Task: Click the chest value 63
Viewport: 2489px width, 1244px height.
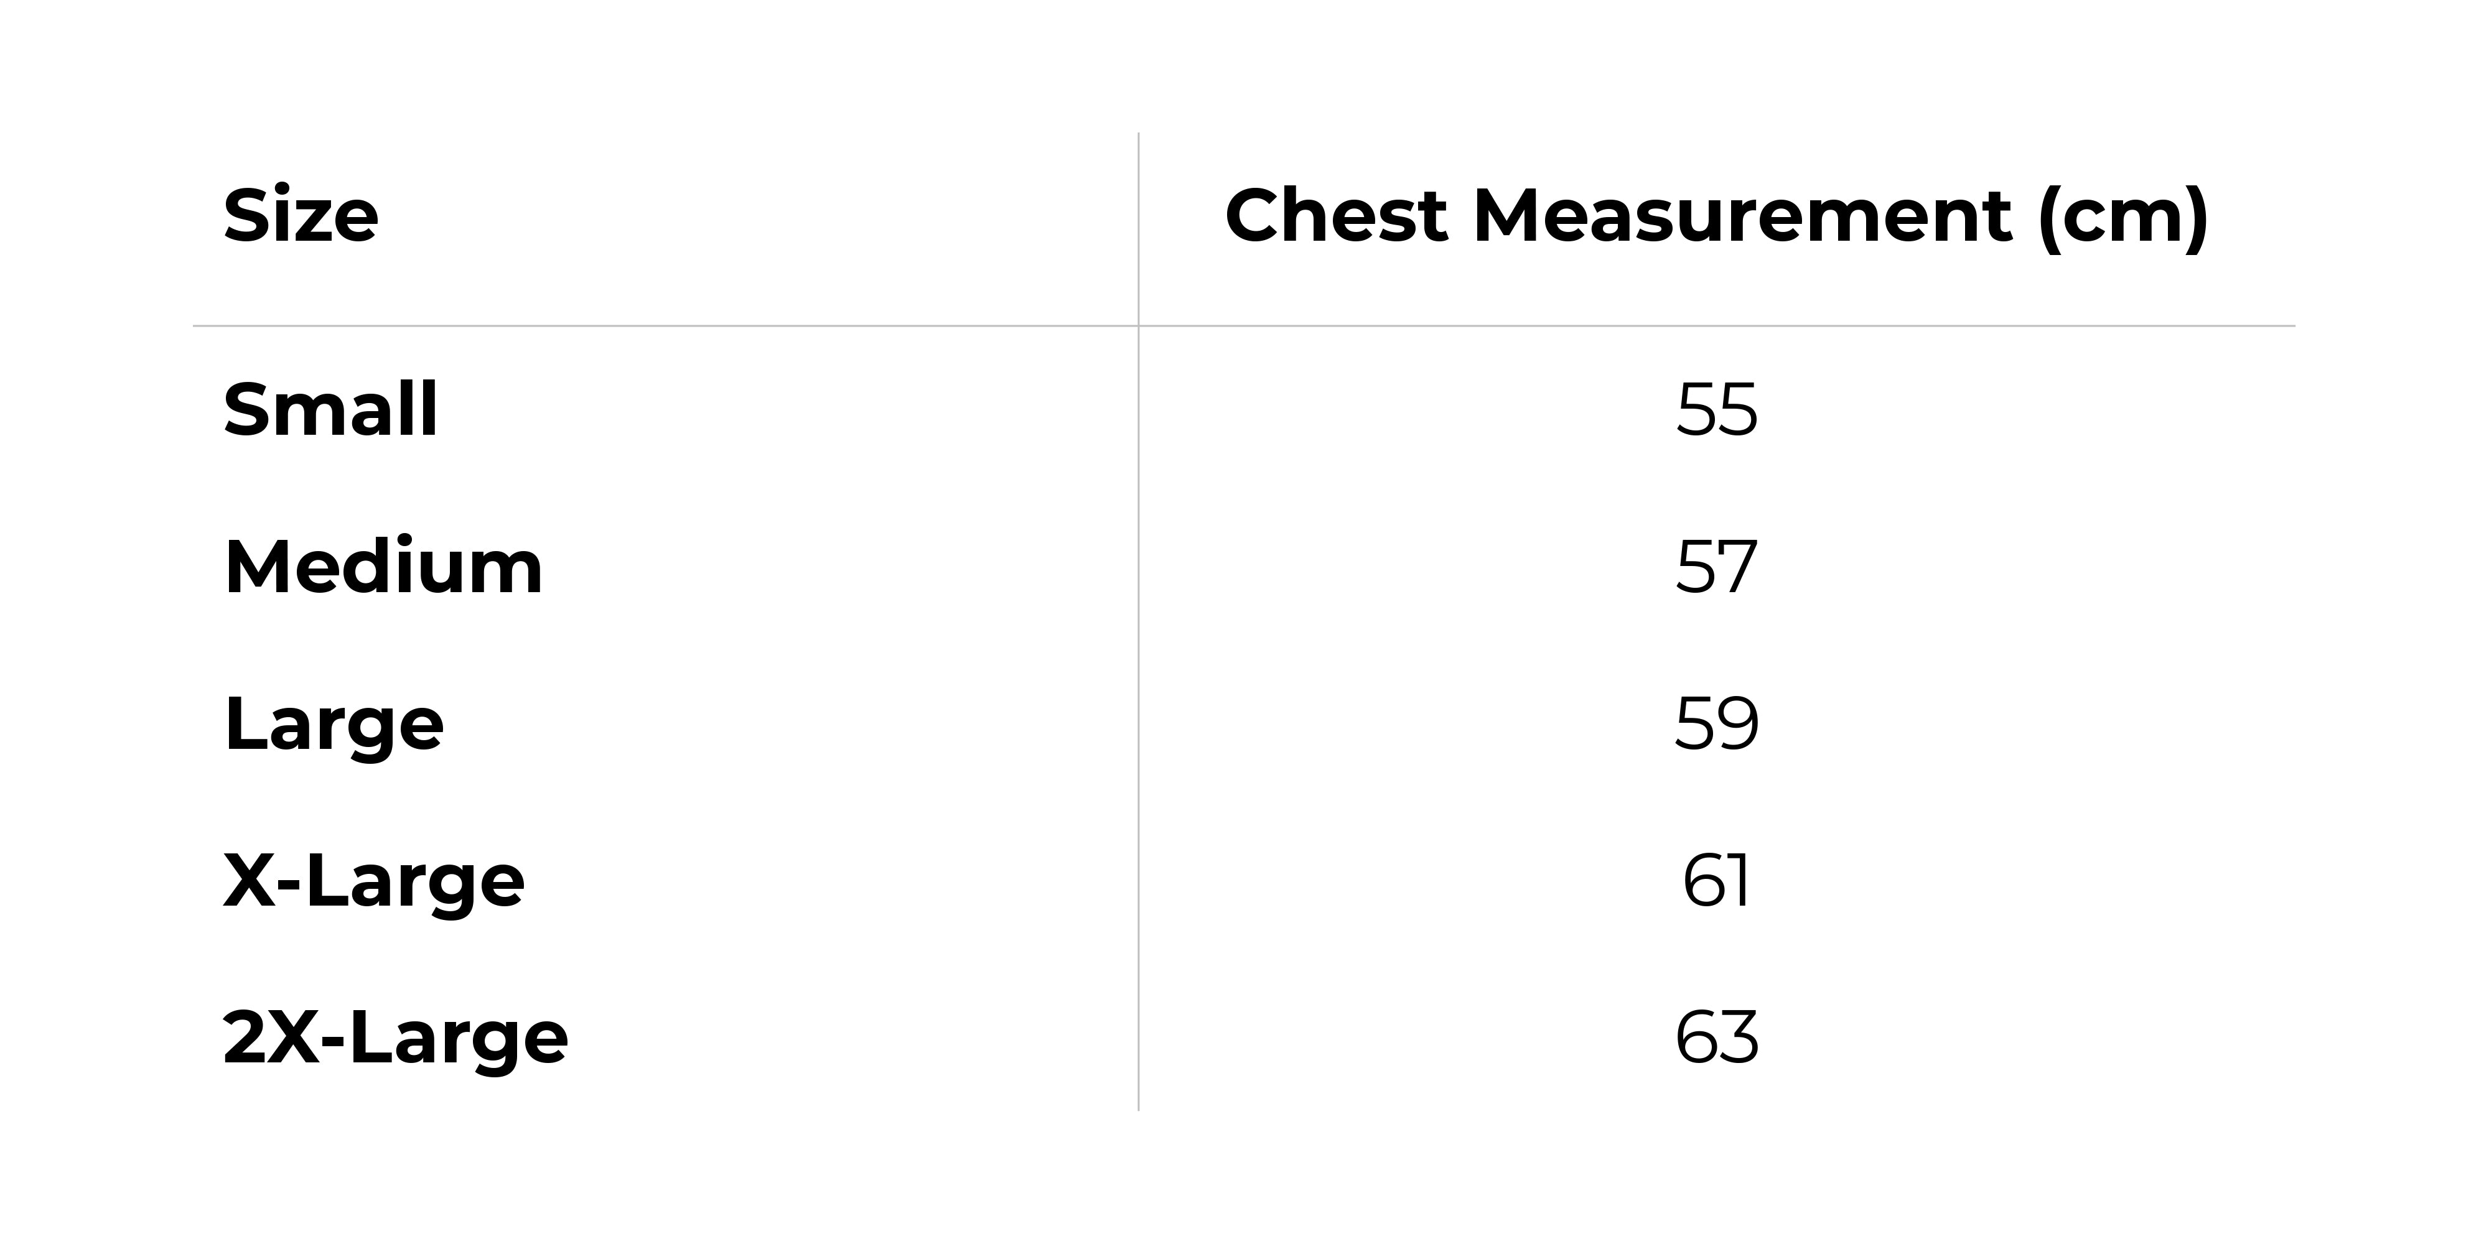Action: (1716, 1038)
